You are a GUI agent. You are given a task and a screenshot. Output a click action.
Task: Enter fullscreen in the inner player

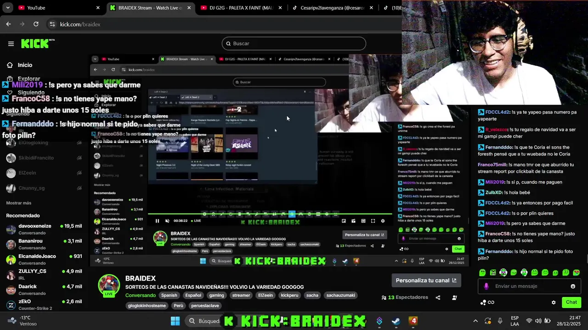pyautogui.click(x=373, y=221)
